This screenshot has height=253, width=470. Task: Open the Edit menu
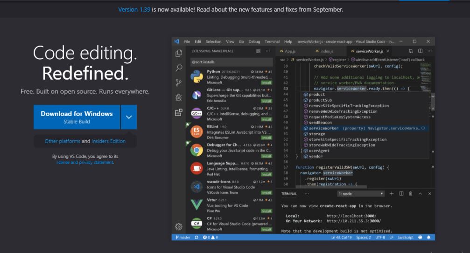[x=198, y=41]
